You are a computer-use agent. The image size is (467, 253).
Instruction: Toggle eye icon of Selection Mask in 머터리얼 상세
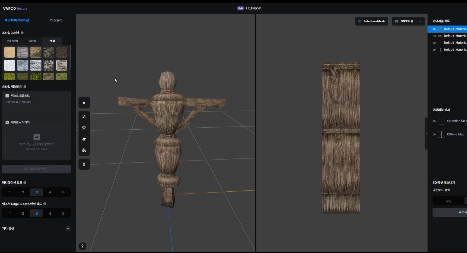click(x=434, y=121)
